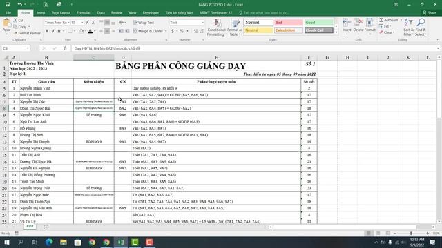Open Format cells menu in Cells group
Viewport: 442px width, 248px height.
370,27
